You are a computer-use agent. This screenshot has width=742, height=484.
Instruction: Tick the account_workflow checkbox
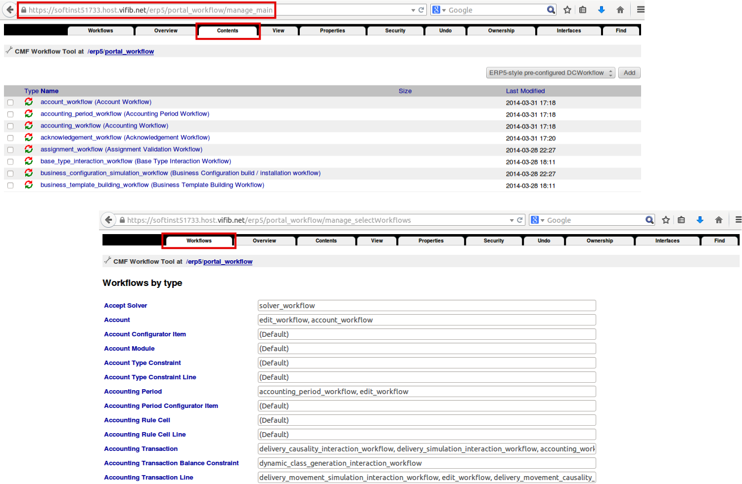point(10,103)
